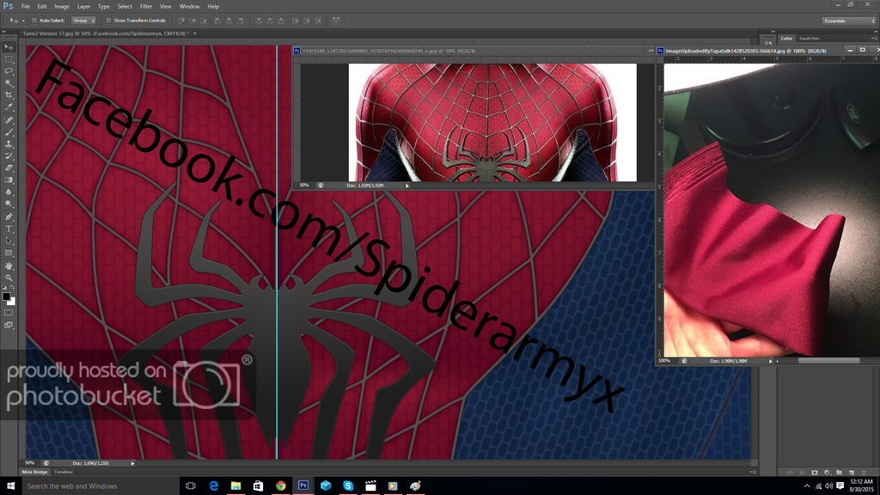Viewport: 880px width, 495px height.
Task: Select the Hand tool
Action: [x=9, y=266]
